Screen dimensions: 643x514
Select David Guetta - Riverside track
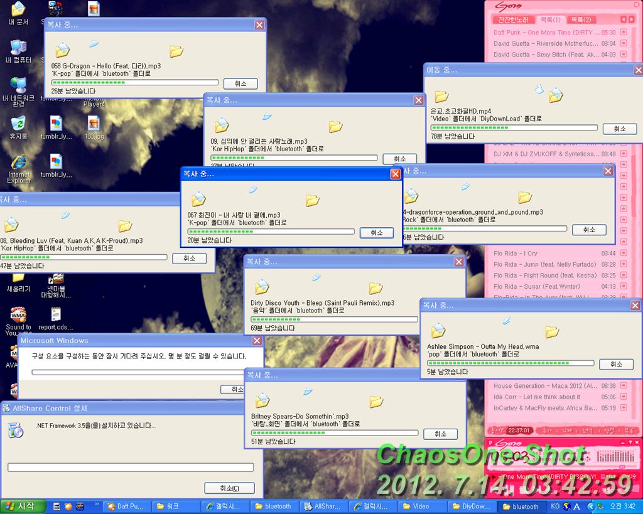coord(554,43)
